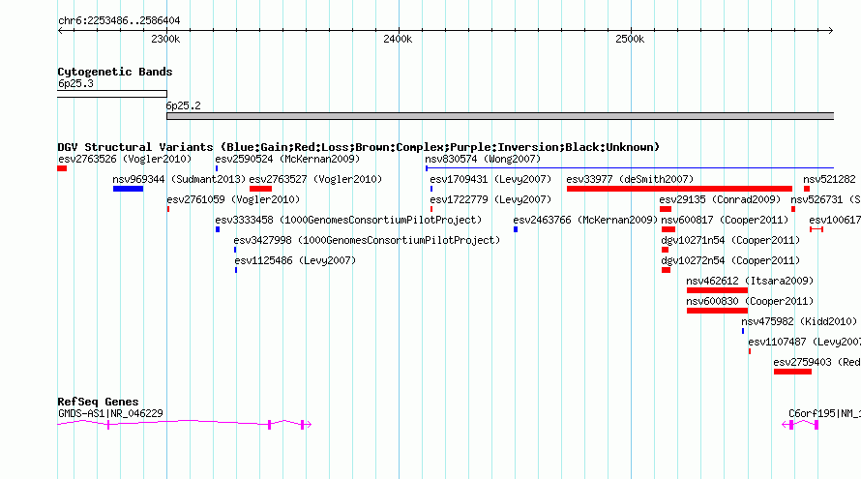This screenshot has width=861, height=479.
Task: Open esv1709431 (Levy2007) variant
Action: [490, 180]
